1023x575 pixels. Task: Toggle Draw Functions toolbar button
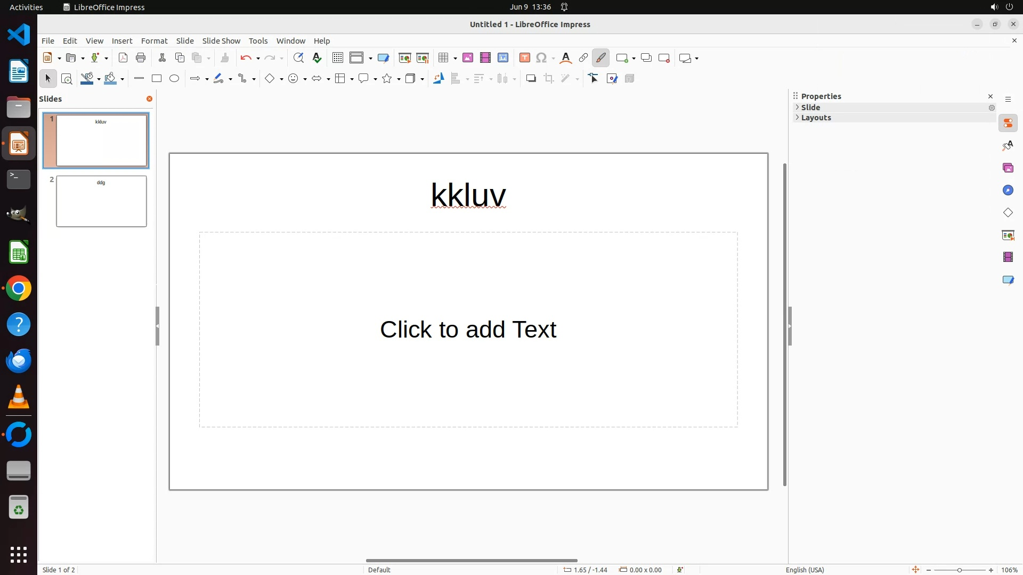coord(600,58)
